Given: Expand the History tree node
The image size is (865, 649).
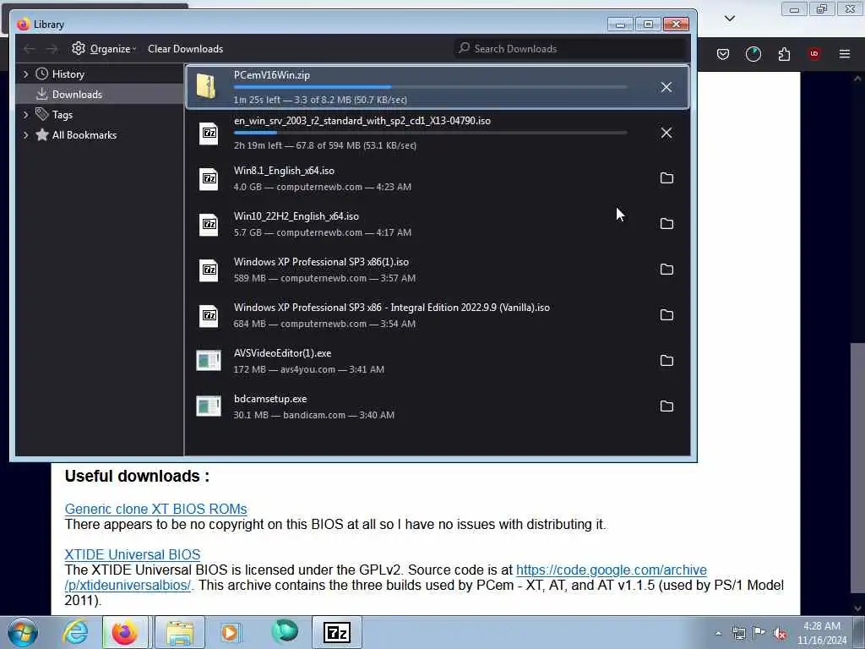Looking at the screenshot, I should click(25, 74).
